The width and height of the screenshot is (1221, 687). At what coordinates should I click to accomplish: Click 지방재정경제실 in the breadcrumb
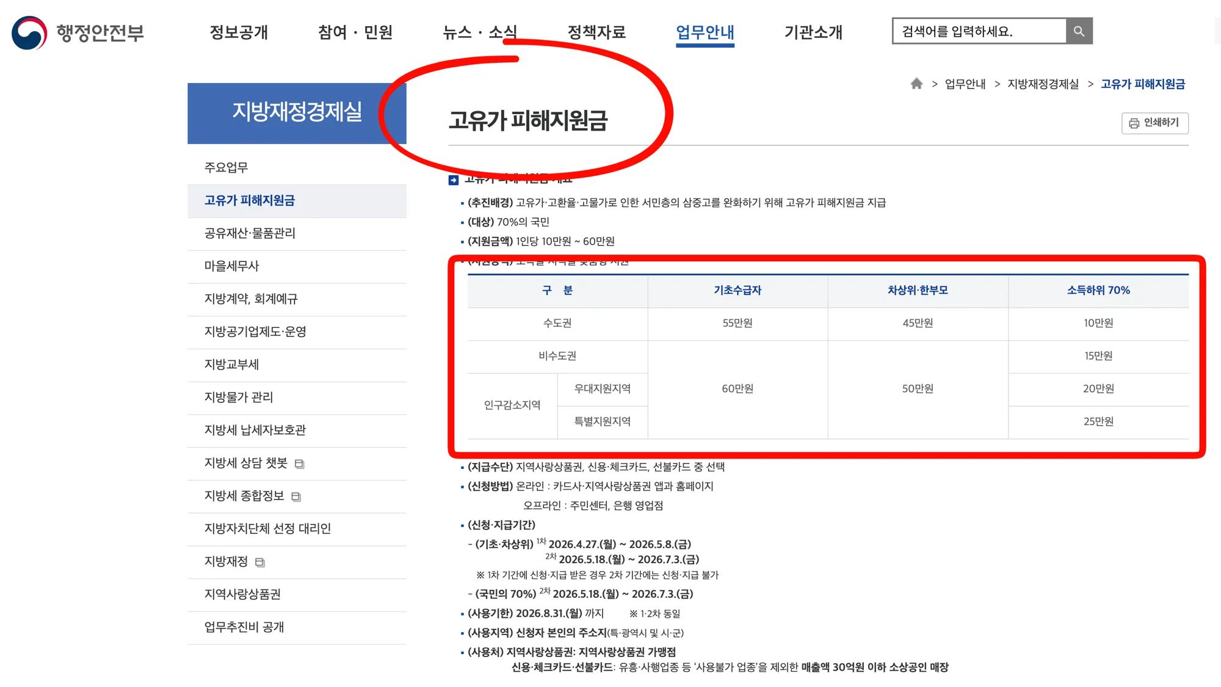point(1043,84)
